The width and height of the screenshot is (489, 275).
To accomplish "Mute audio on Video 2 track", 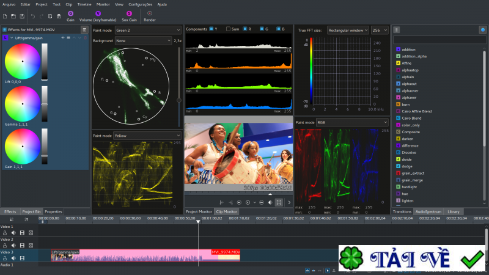I will click(13, 245).
